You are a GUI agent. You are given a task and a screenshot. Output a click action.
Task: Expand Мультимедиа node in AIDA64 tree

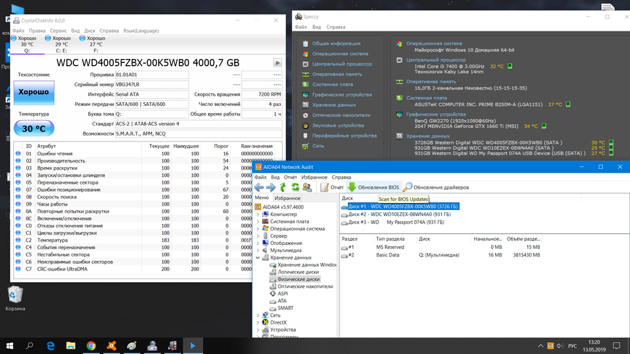coord(258,251)
